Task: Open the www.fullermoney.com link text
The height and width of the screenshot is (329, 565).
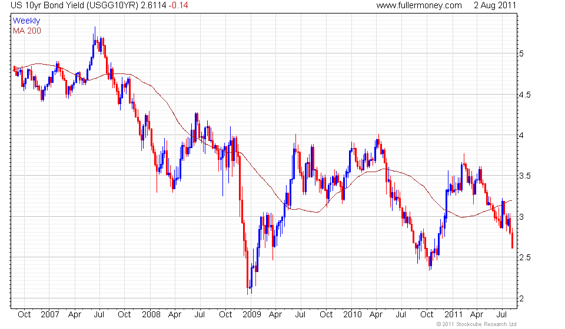Action: [419, 5]
